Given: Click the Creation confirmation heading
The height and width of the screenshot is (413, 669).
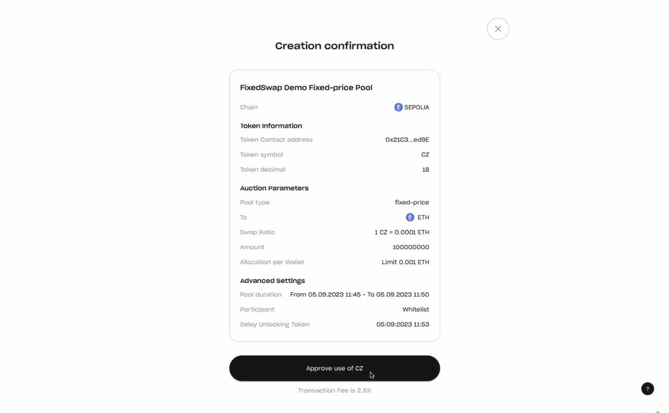Looking at the screenshot, I should tap(334, 46).
